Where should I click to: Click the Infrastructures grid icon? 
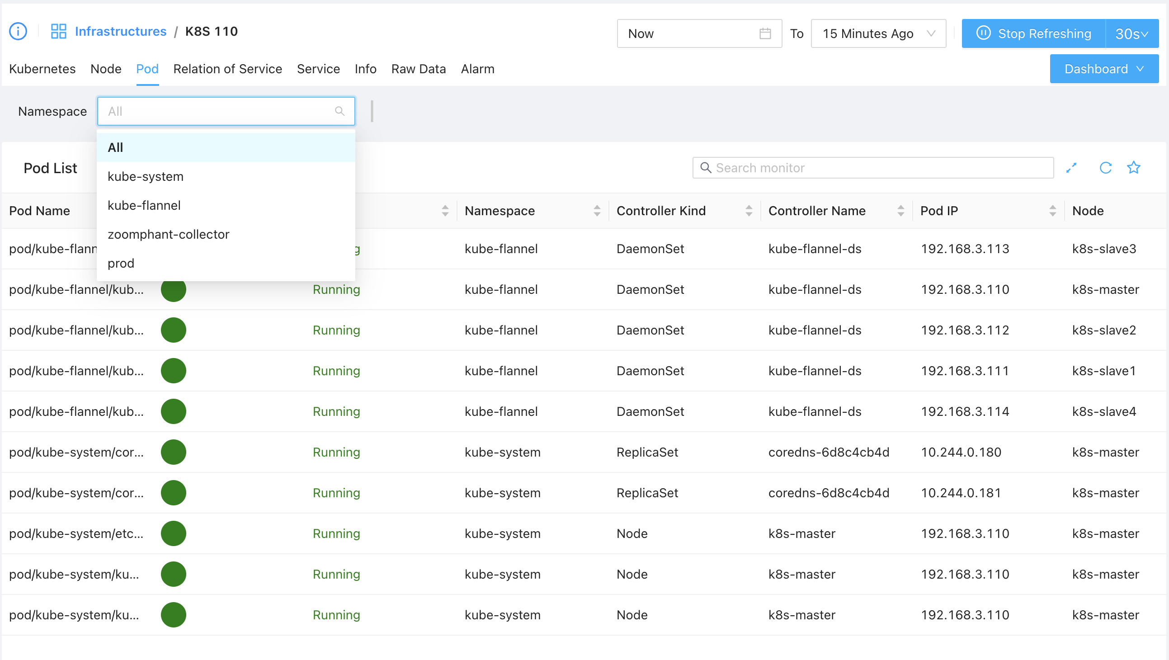(59, 31)
